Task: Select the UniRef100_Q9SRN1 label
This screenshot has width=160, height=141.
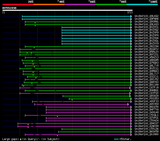Action: (x=146, y=22)
